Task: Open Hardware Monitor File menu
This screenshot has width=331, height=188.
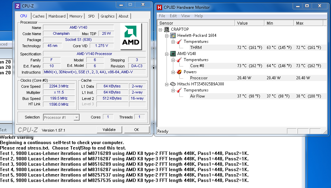Action: click(162, 16)
